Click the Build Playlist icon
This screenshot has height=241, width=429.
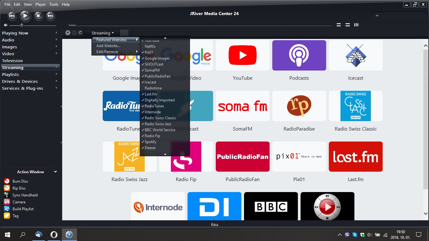7,209
